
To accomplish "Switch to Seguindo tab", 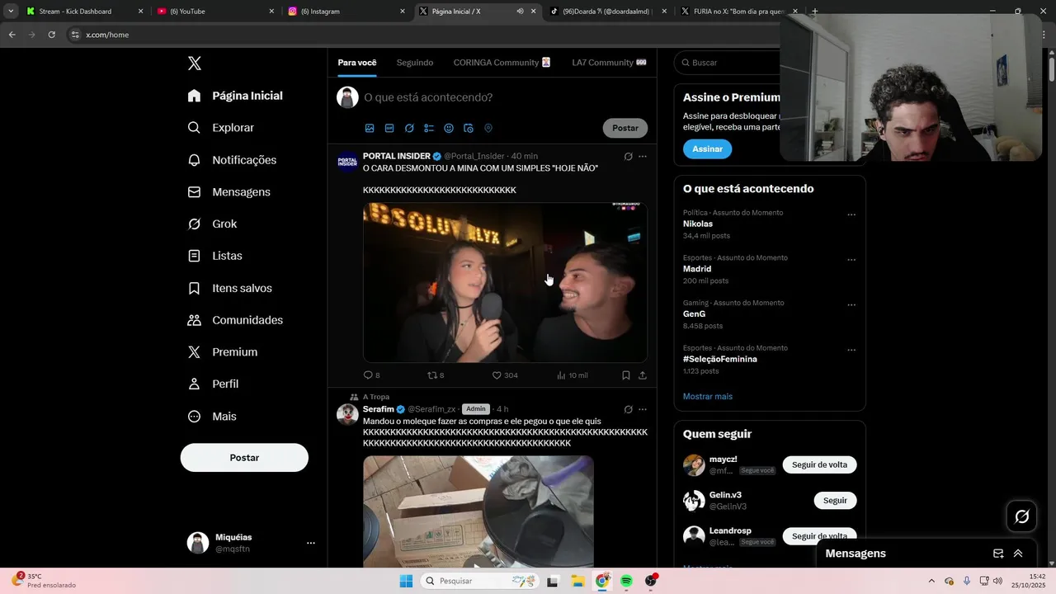I will [x=415, y=63].
